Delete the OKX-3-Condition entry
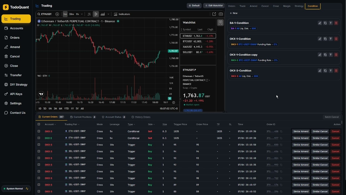This screenshot has height=195, width=346. coord(336,71)
